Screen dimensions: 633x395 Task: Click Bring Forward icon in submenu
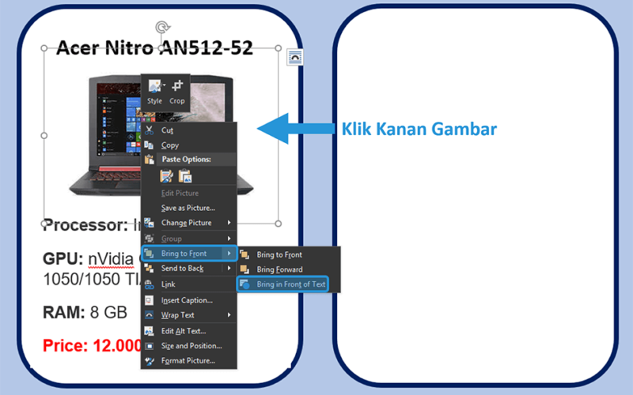click(244, 269)
